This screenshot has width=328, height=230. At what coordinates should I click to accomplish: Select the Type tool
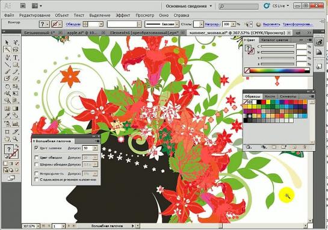click(15, 57)
